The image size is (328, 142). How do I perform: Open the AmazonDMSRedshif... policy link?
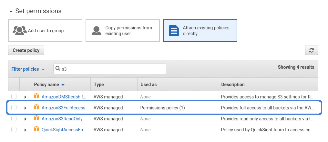point(64,97)
